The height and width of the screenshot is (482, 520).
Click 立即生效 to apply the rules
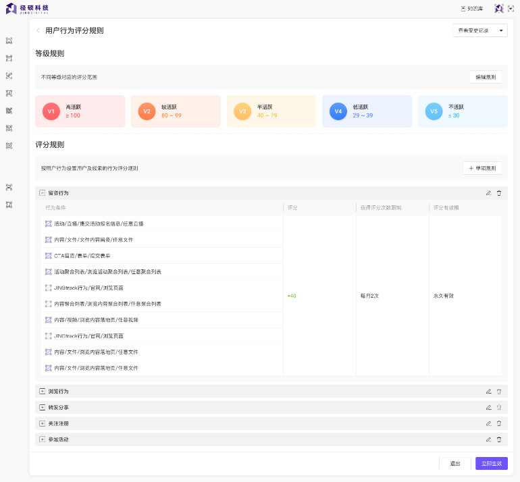[x=491, y=464]
